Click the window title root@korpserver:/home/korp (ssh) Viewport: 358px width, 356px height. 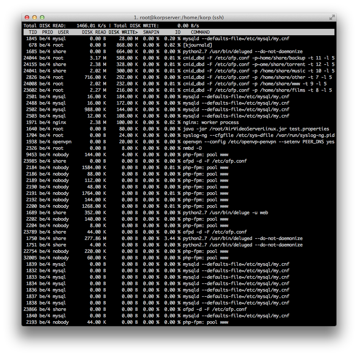(x=179, y=17)
